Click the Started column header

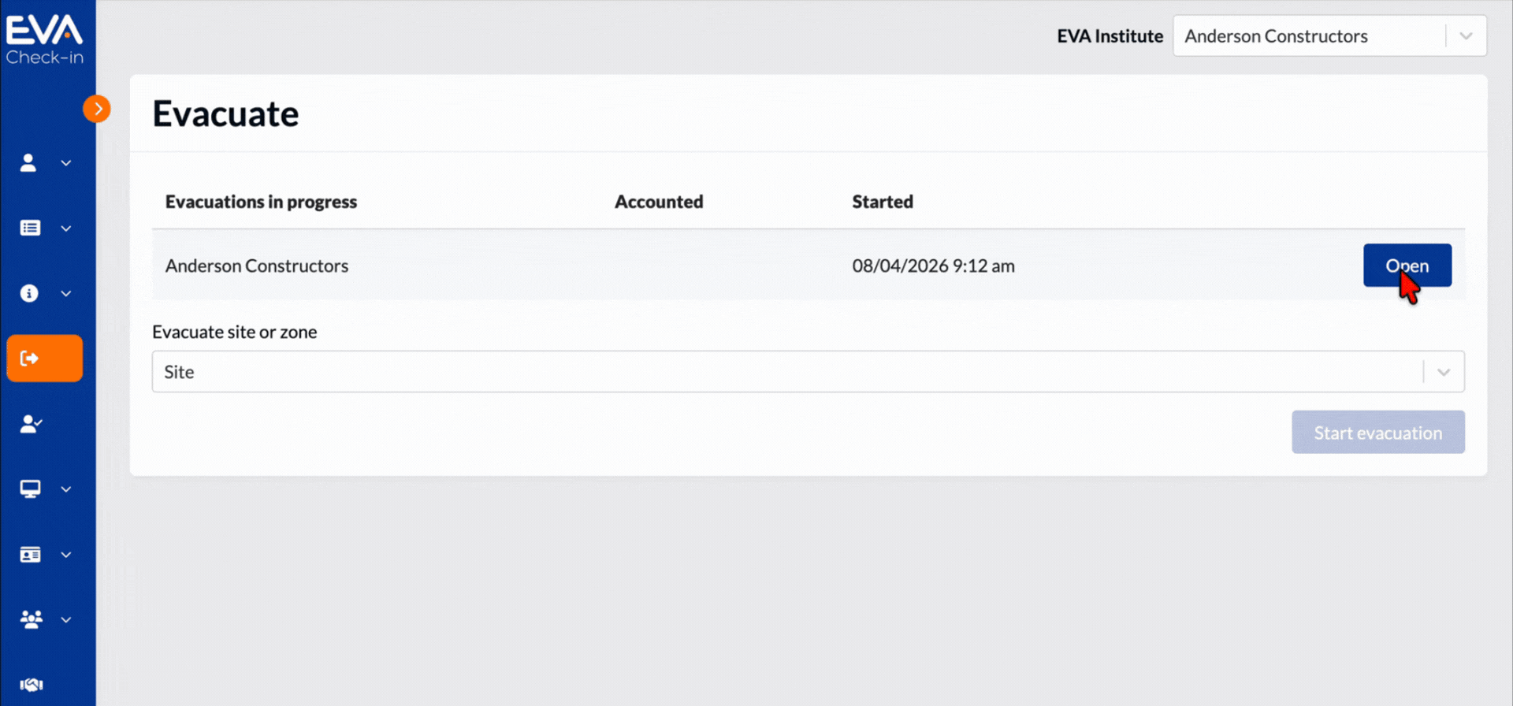click(x=883, y=202)
